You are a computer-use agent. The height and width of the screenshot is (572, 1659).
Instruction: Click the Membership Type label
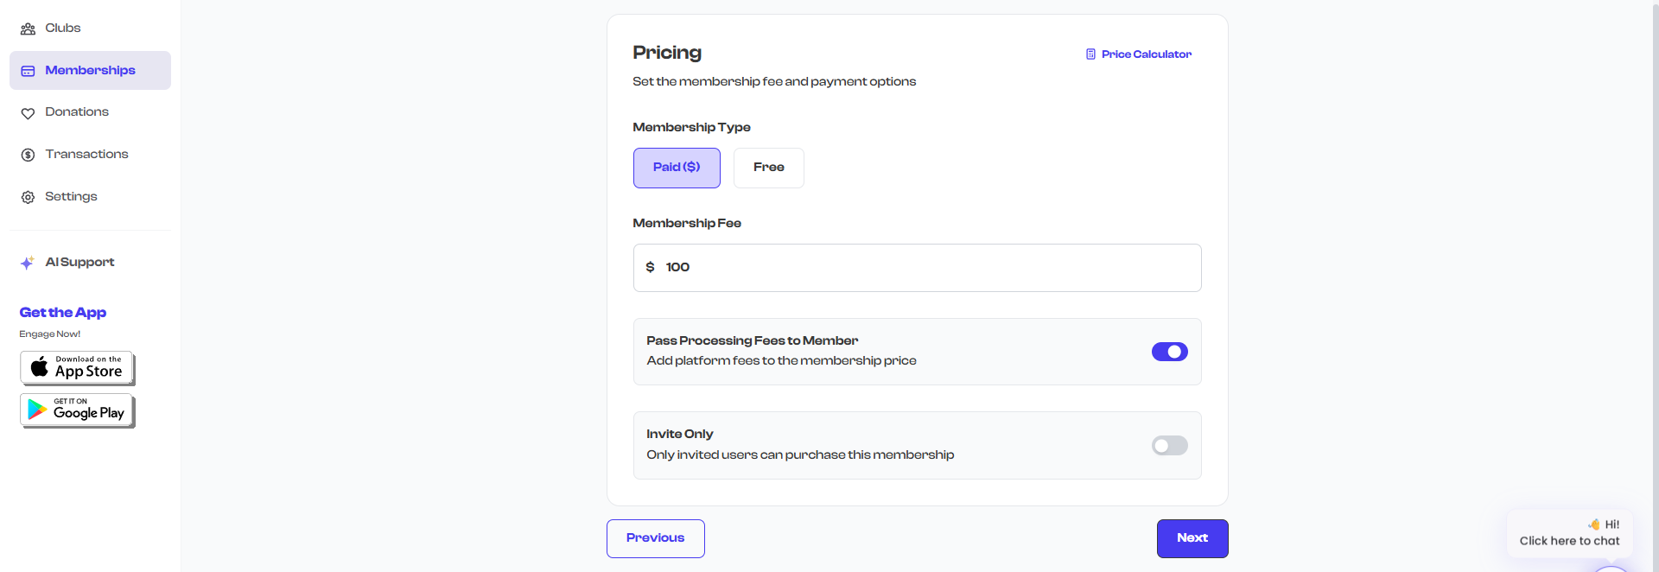tap(691, 128)
